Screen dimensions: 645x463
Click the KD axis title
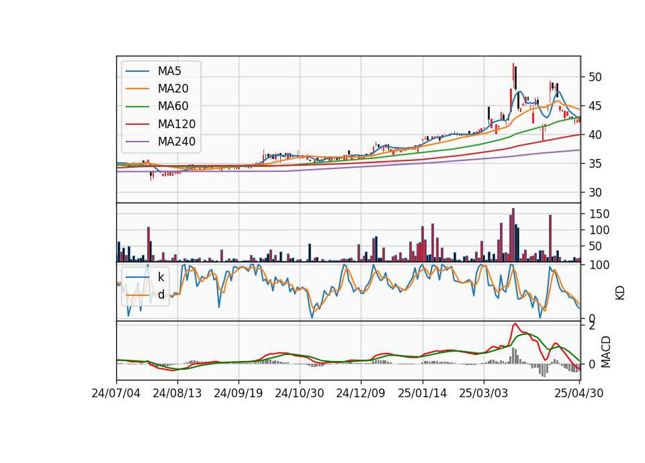[620, 293]
